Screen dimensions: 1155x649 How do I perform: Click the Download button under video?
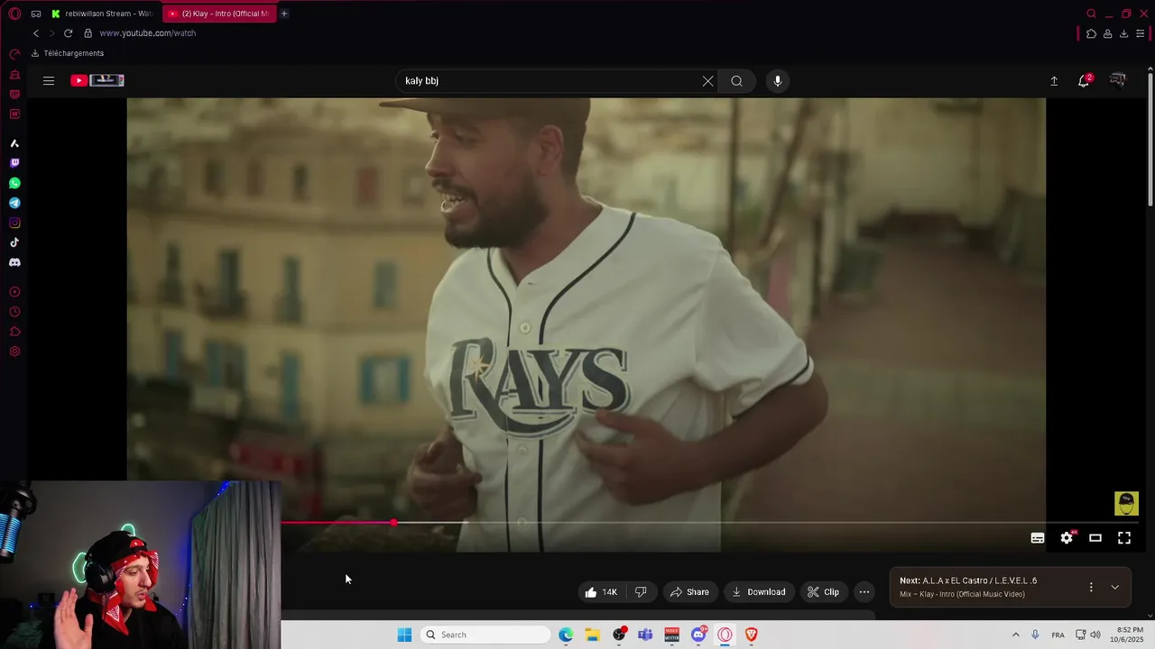tap(758, 592)
